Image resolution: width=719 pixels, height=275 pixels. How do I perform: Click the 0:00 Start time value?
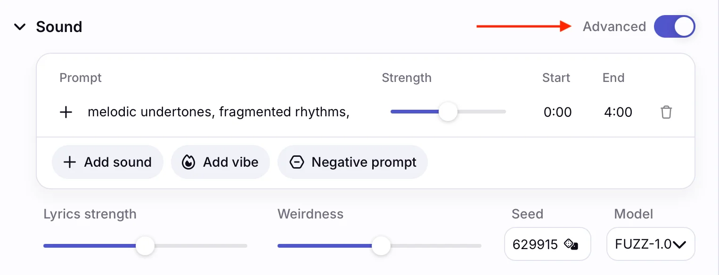[557, 112]
